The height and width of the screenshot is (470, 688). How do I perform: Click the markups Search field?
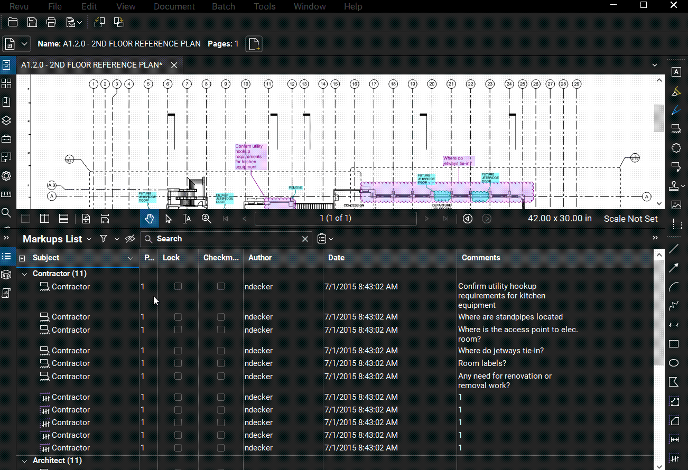tap(227, 239)
